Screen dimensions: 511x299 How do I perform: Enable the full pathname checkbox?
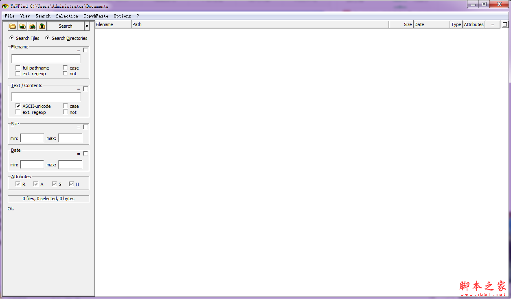(18, 68)
